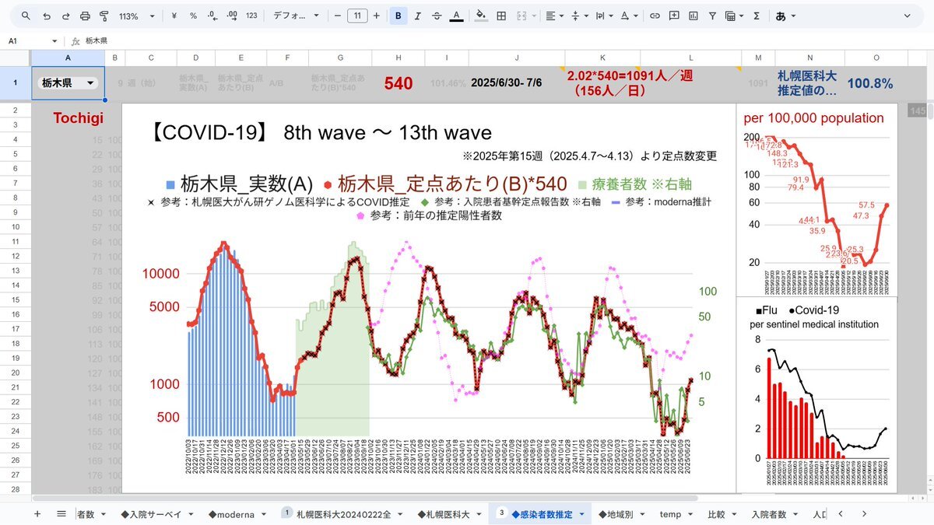The image size is (934, 525).
Task: Select row 1 header
Action: click(15, 82)
